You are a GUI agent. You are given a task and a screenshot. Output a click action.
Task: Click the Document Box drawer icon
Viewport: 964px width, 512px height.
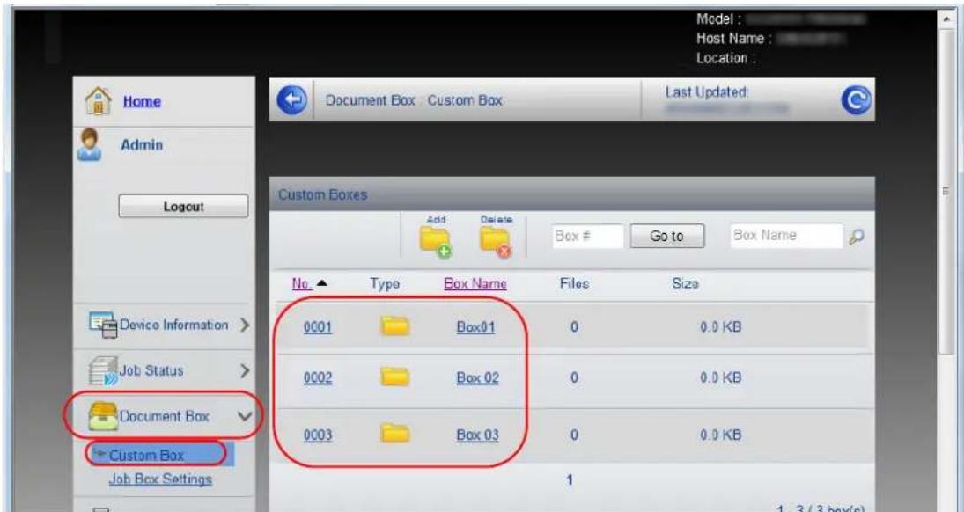[103, 416]
